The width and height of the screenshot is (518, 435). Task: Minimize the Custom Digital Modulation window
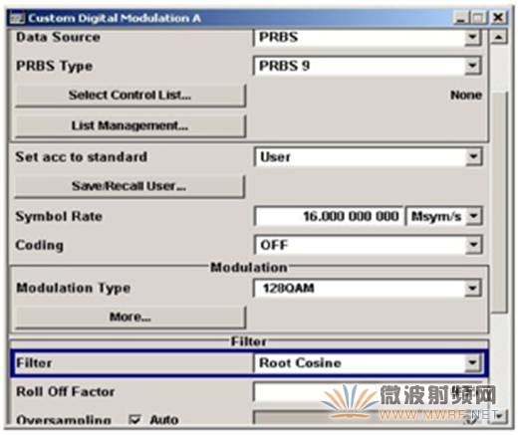(462, 18)
